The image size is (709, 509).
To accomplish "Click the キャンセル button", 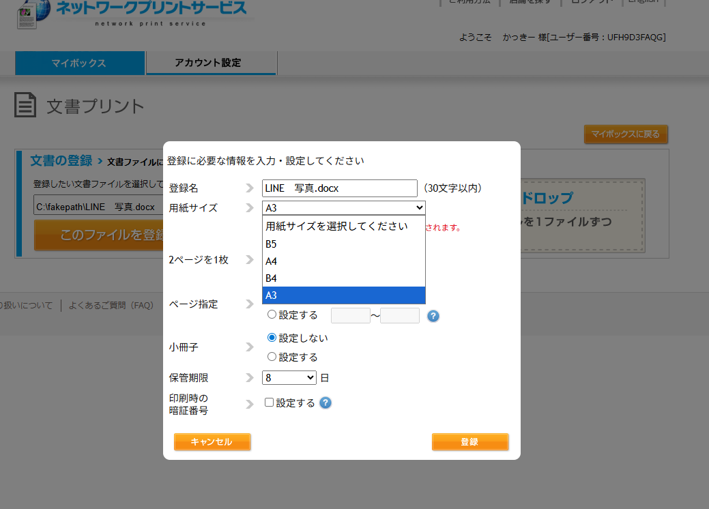I will (212, 441).
